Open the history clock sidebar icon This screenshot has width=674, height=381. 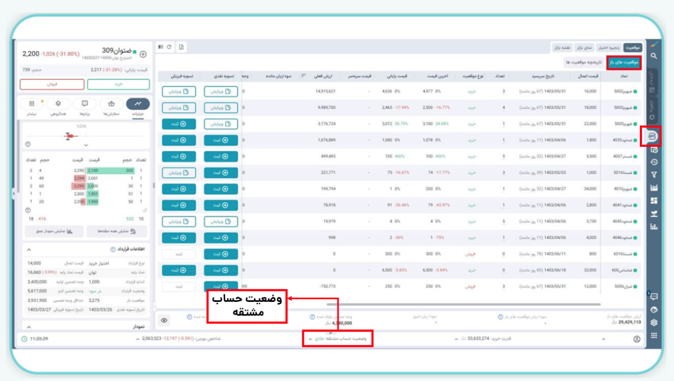[654, 162]
